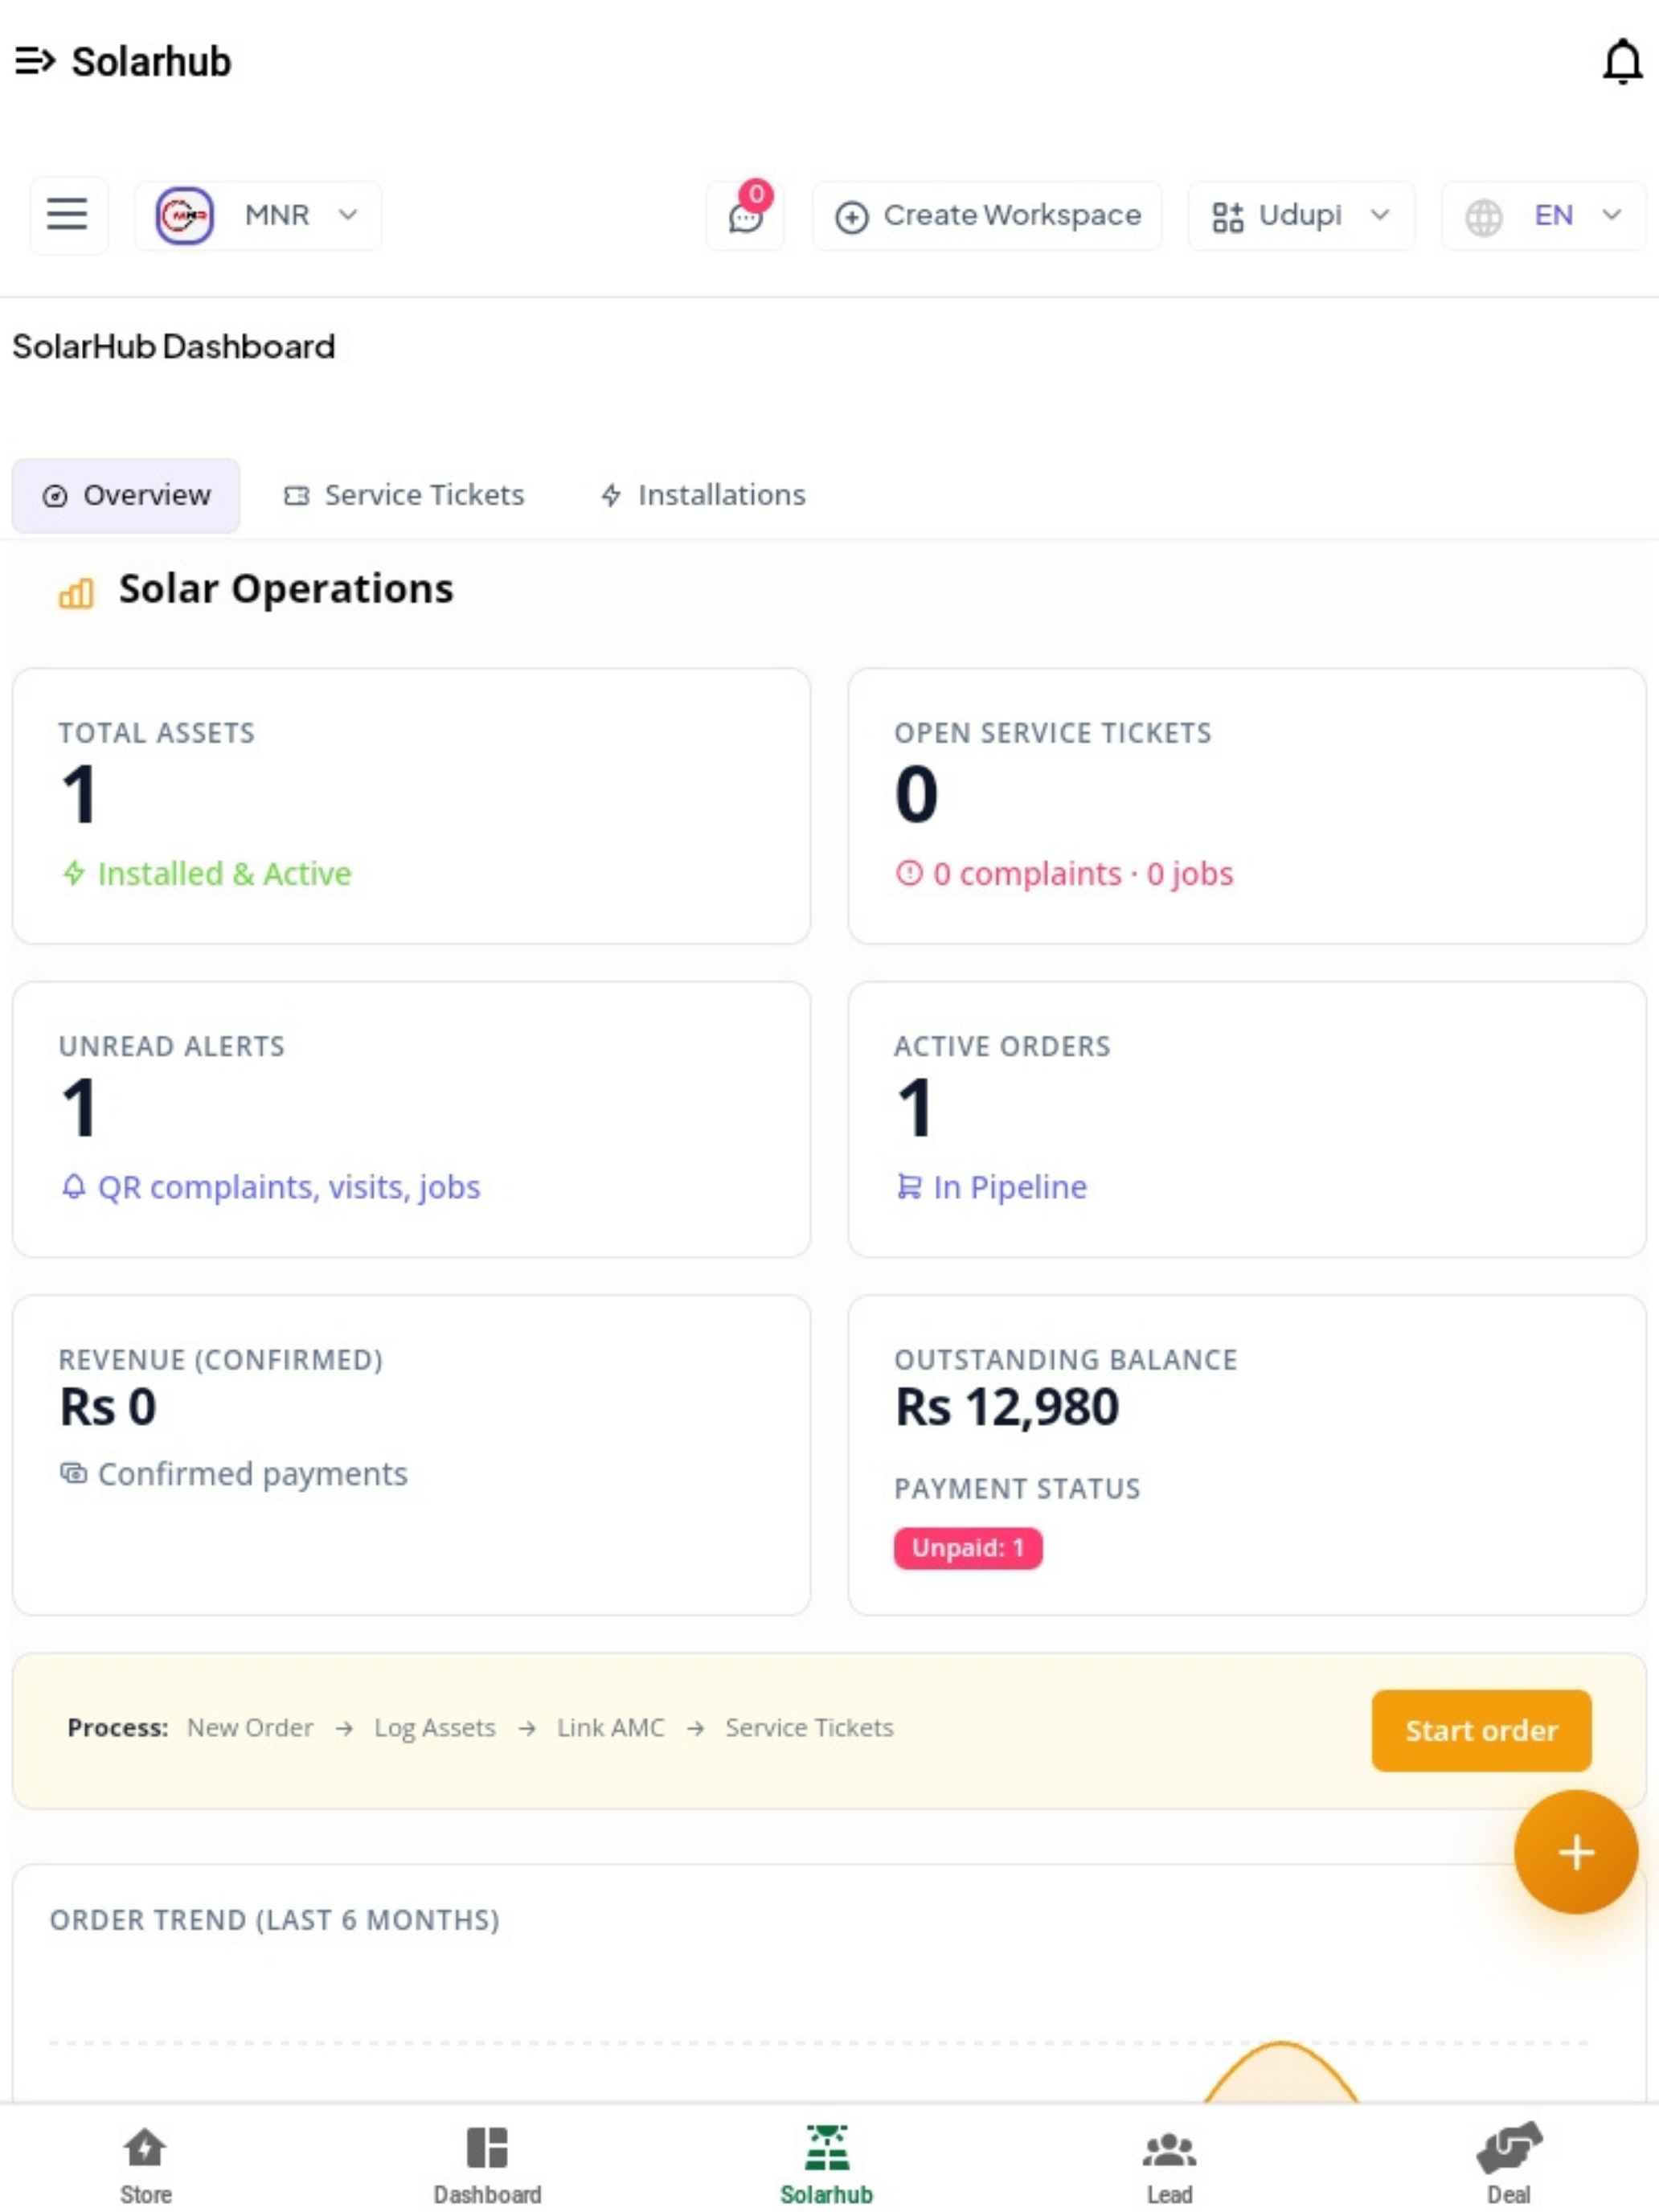Click the Start order button
The image size is (1659, 2212).
tap(1481, 1730)
